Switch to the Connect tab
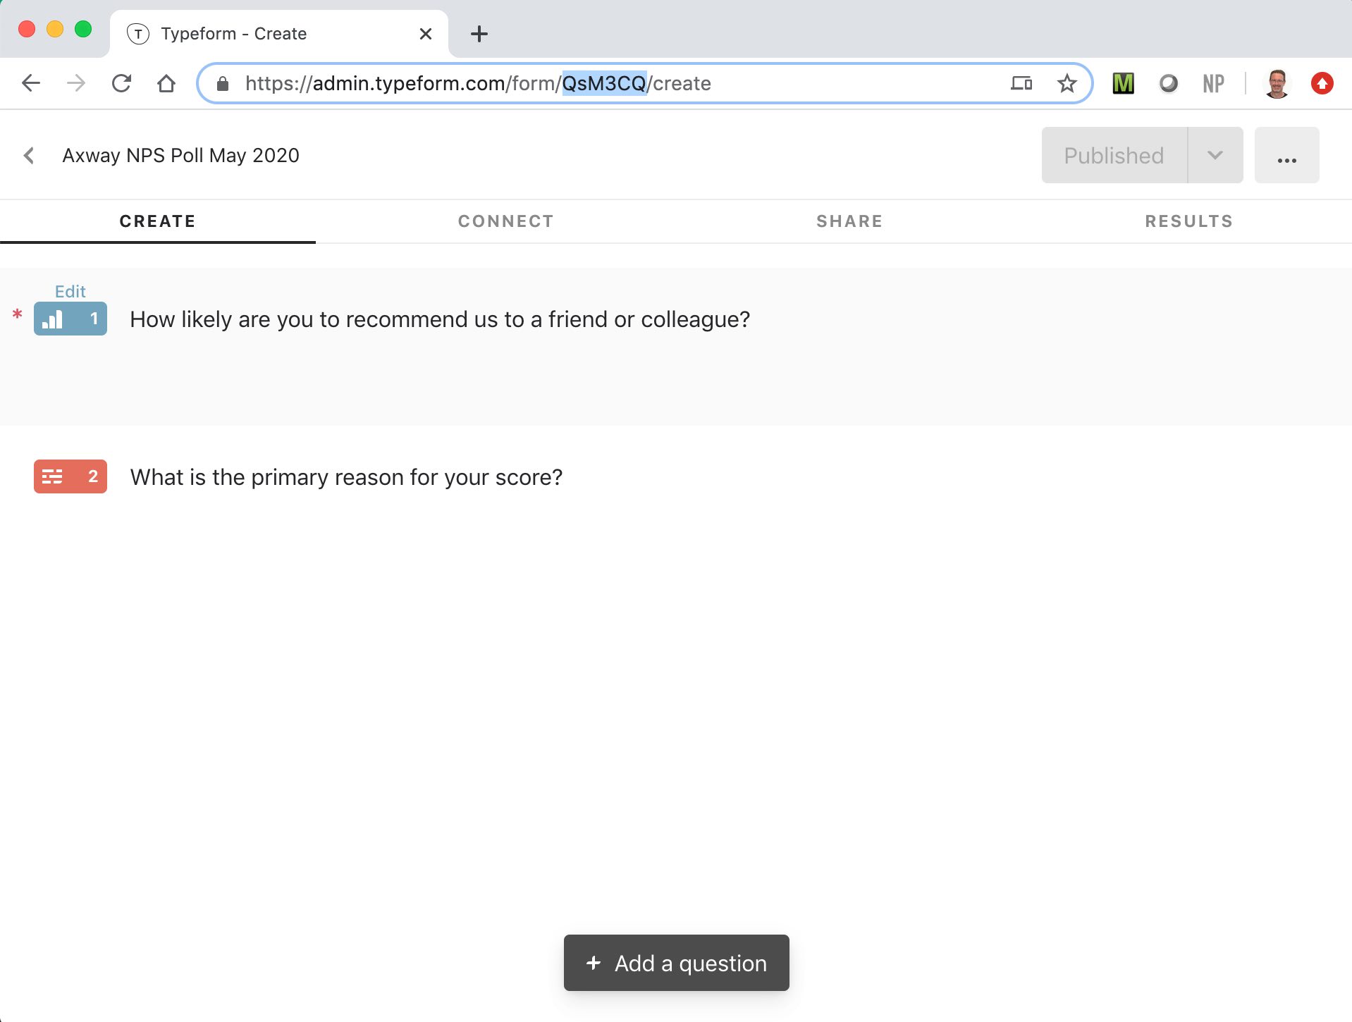The image size is (1352, 1022). pos(506,221)
